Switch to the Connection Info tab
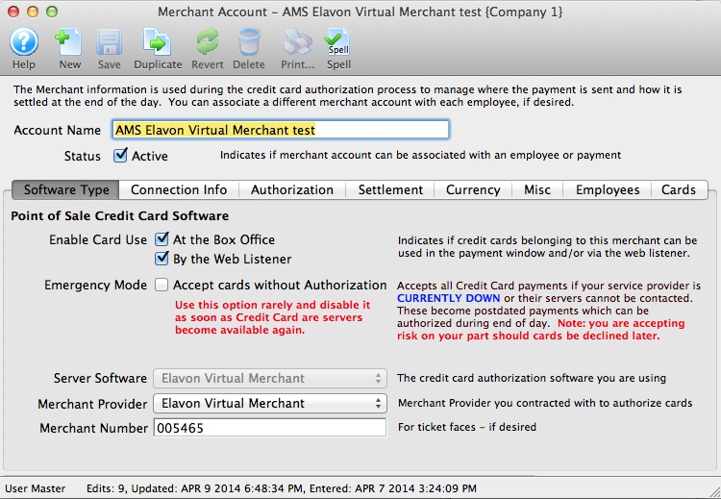Image resolution: width=721 pixels, height=499 pixels. (x=179, y=190)
